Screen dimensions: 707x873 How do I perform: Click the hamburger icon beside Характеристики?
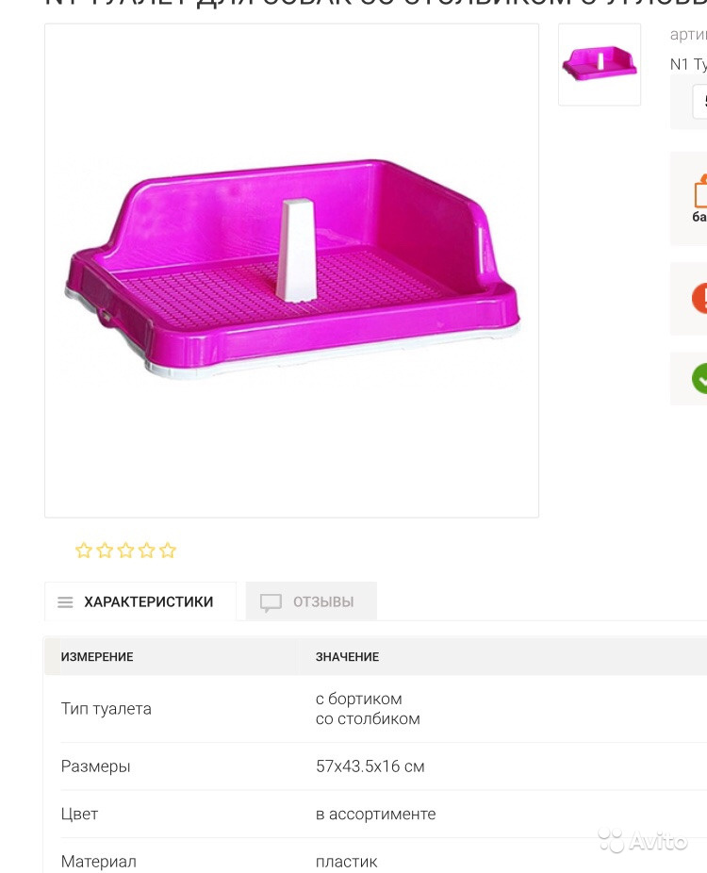point(65,601)
